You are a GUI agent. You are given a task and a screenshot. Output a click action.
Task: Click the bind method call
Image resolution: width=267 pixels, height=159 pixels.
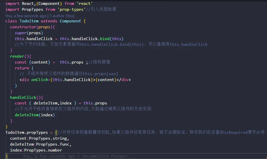[105, 39]
